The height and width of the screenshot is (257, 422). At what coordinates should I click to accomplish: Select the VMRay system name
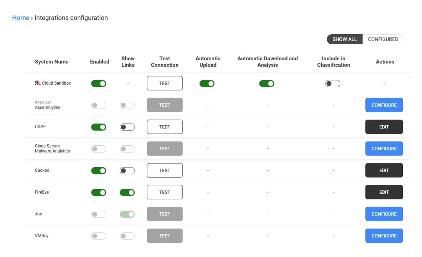coord(42,236)
